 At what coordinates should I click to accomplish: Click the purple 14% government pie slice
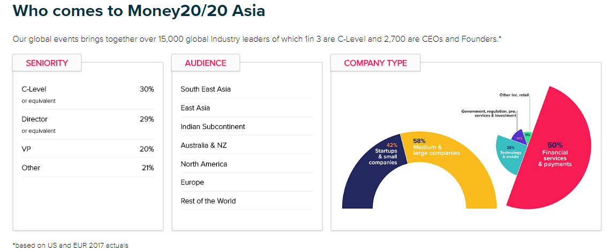pos(518,136)
